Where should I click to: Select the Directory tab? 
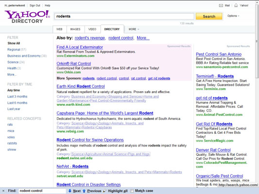click(112, 29)
